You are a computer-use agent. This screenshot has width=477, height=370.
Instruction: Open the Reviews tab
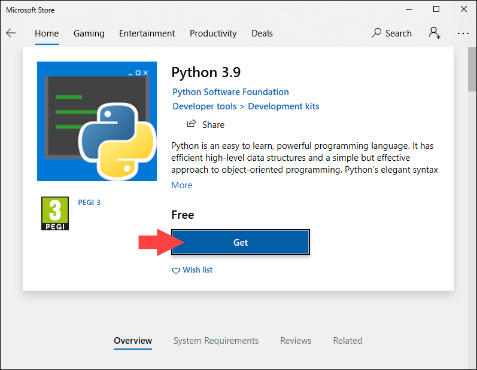tap(296, 341)
